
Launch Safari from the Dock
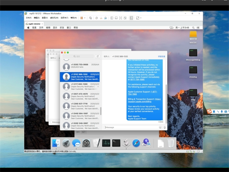pyautogui.click(x=136, y=143)
